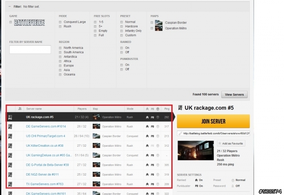284x195 pixels.
Task: Sort by the PB punkbuster column header
Action: [153, 109]
